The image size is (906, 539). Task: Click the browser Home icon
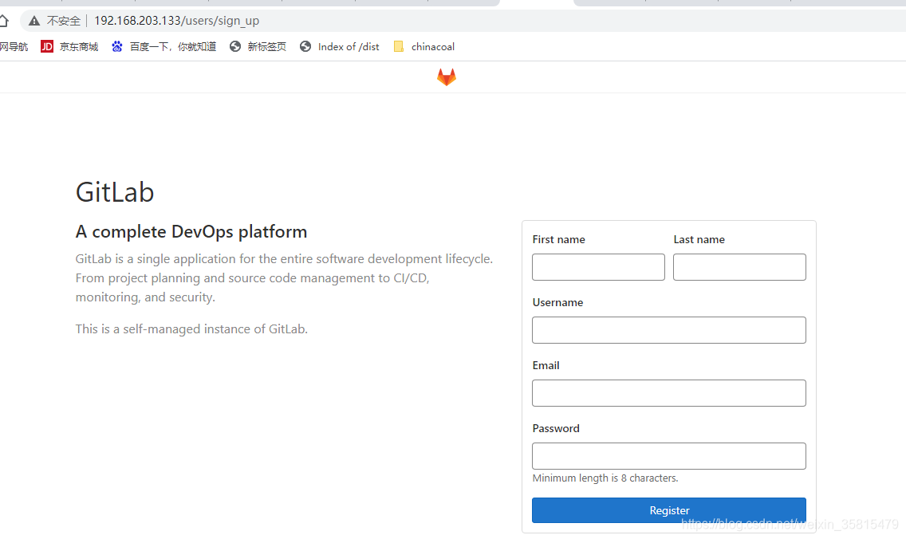(6, 20)
